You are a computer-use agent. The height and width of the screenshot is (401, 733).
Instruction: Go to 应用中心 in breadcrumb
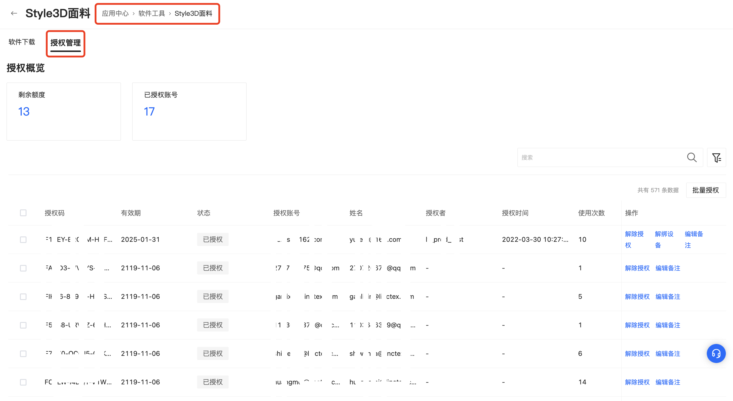pyautogui.click(x=115, y=14)
